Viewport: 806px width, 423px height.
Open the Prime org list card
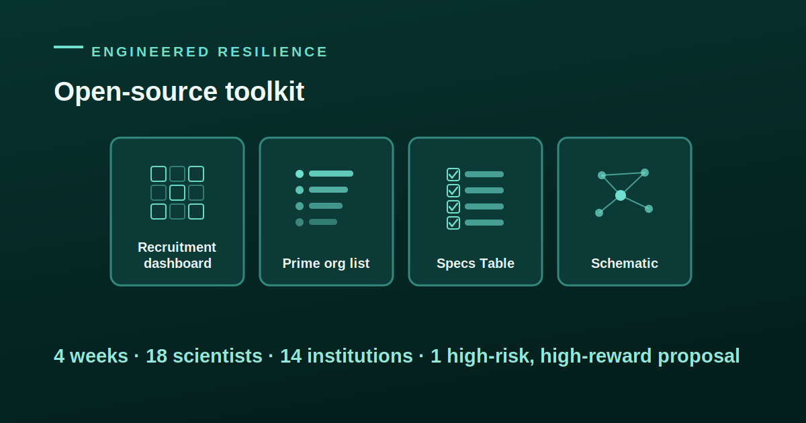(326, 211)
